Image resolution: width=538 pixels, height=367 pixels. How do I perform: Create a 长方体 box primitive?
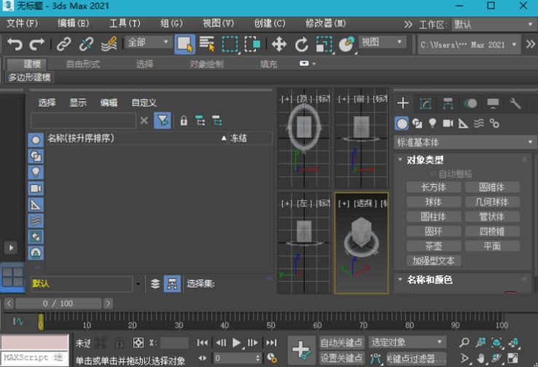point(433,187)
